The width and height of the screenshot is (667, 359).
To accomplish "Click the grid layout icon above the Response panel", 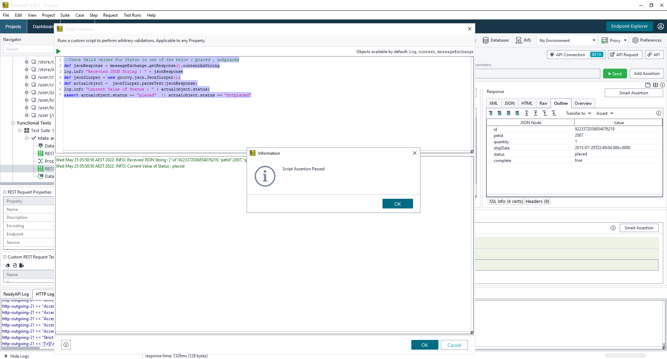I will pyautogui.click(x=655, y=85).
